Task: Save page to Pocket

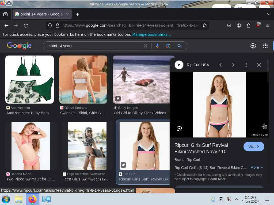Action: [229, 25]
